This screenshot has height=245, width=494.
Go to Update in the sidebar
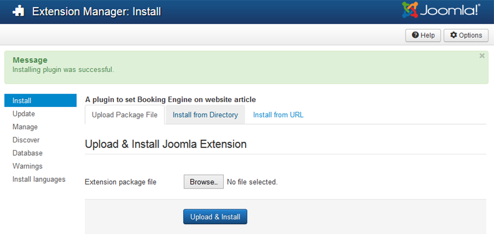click(23, 114)
